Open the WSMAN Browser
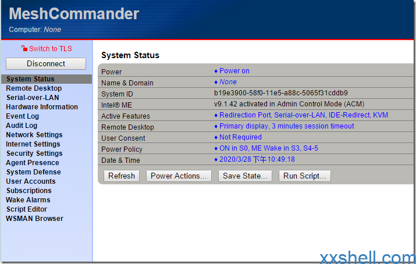Viewport: 416px width, 264px height. (x=34, y=219)
